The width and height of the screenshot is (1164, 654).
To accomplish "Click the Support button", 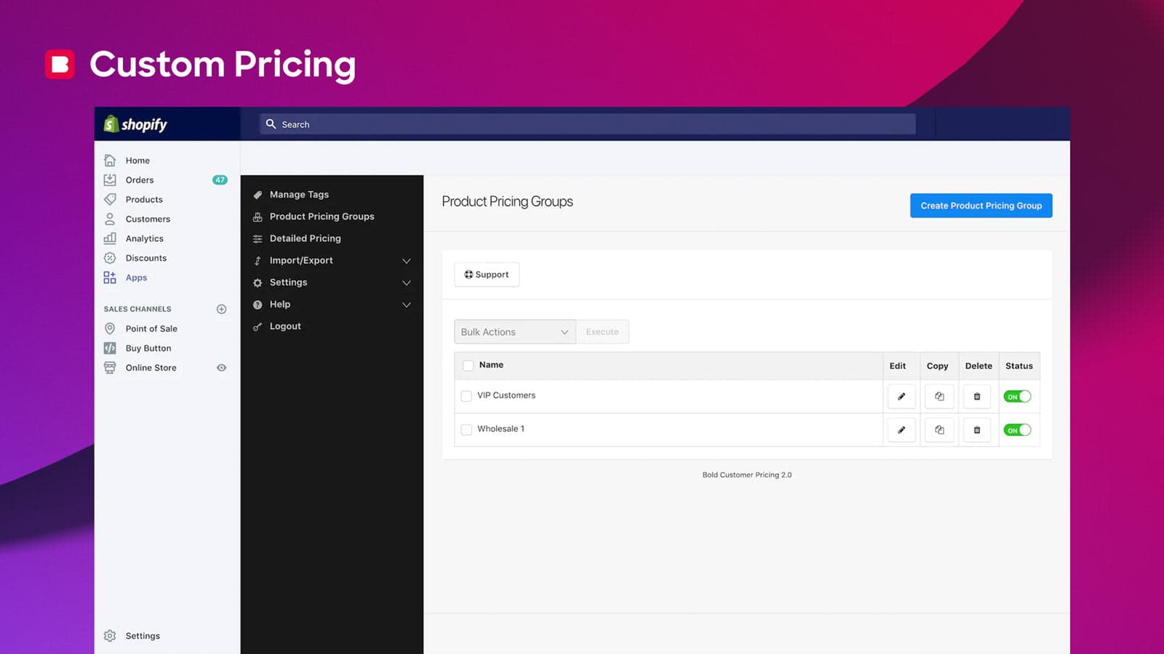I will 487,274.
